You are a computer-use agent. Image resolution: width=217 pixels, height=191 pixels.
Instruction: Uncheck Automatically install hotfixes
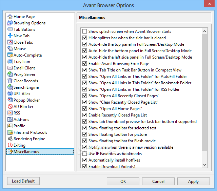[84, 160]
